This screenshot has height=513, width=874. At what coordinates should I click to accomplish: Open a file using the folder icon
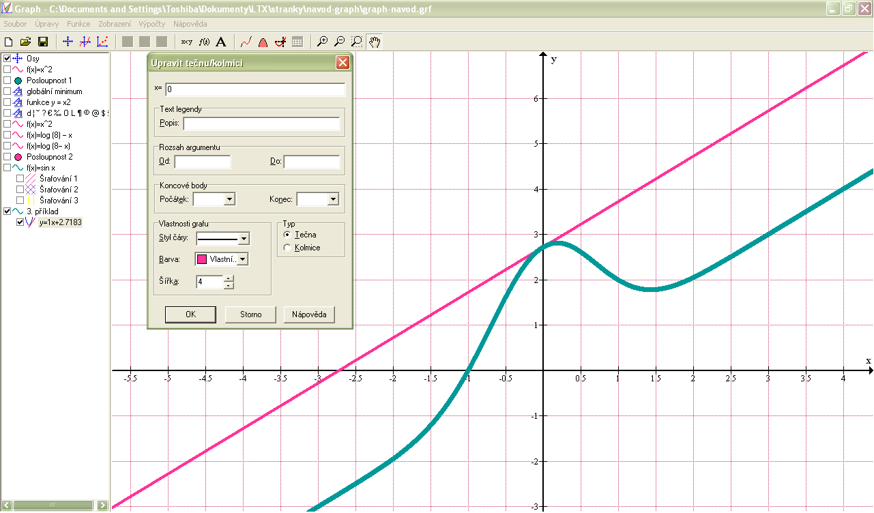tap(26, 42)
